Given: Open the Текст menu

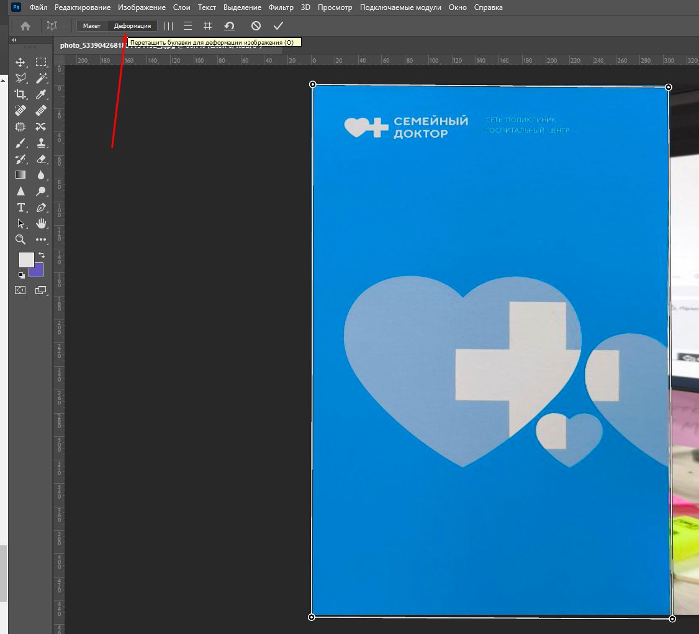Looking at the screenshot, I should click(207, 7).
